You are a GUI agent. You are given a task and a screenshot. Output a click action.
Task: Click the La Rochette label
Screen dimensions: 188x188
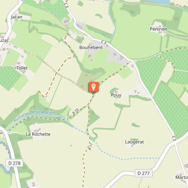38,134
